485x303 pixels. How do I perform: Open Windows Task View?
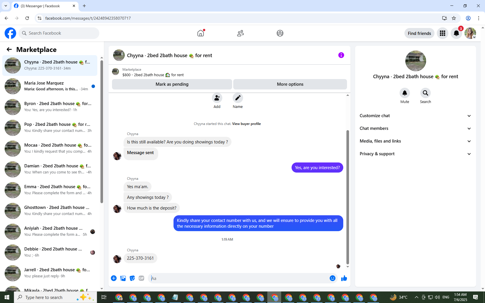[x=104, y=297]
